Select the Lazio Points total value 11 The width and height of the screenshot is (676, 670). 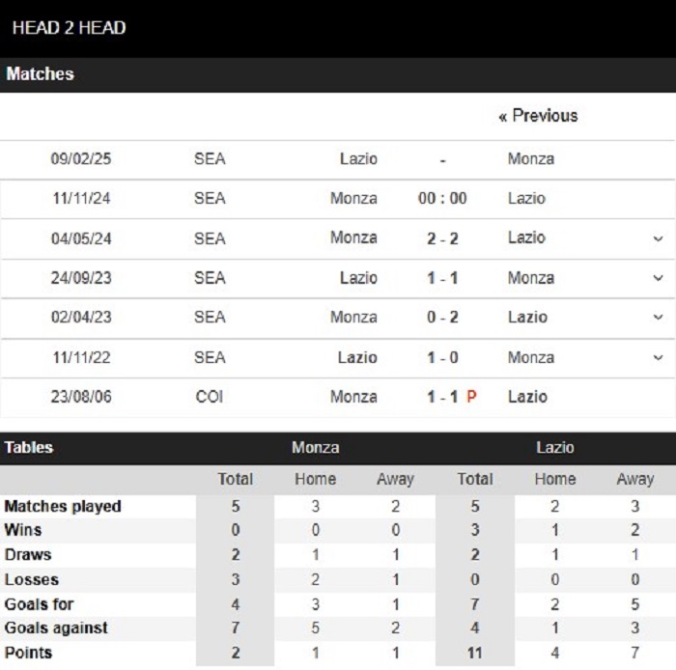pyautogui.click(x=475, y=654)
